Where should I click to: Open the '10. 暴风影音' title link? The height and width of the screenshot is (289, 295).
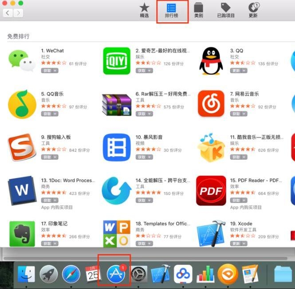149,137
